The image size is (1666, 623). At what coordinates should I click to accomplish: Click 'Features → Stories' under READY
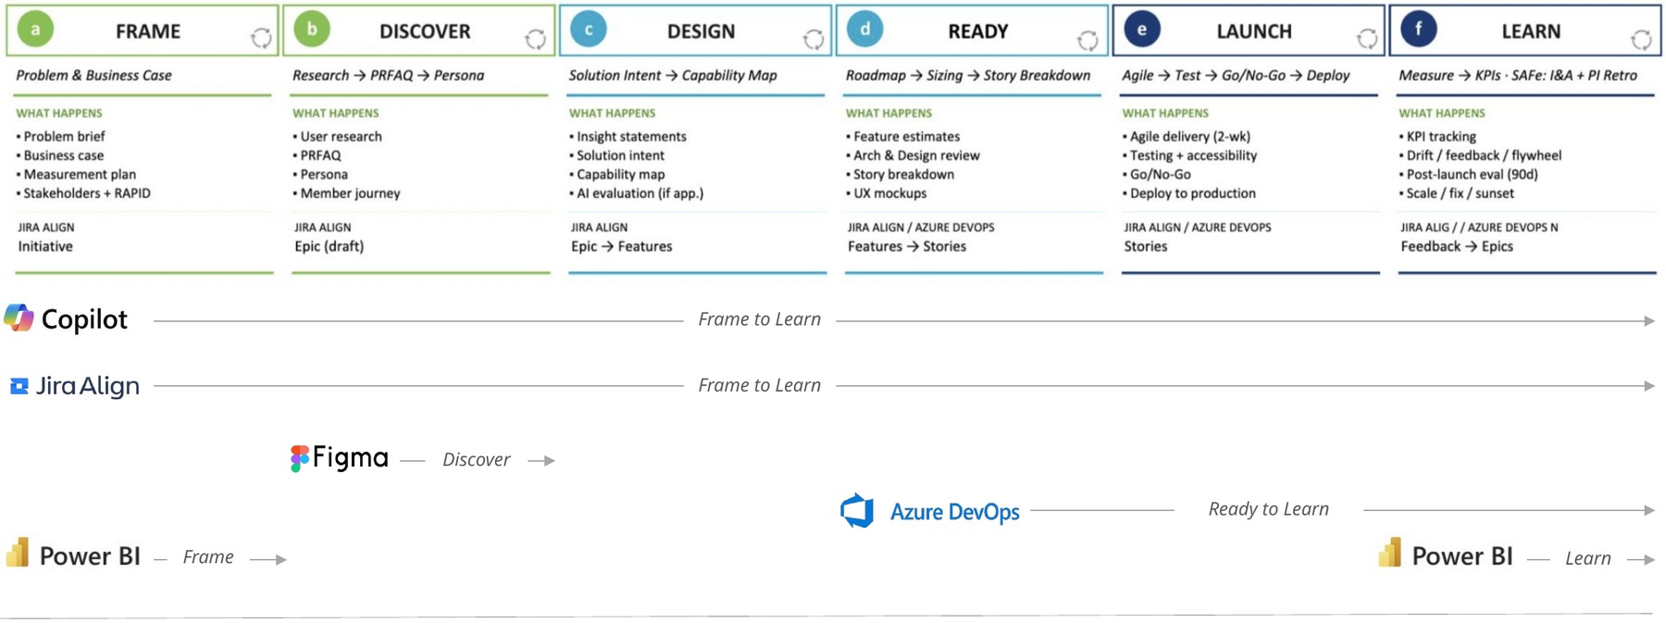point(906,246)
